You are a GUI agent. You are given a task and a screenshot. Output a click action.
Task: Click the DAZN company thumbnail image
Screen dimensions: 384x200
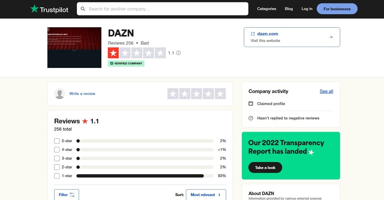click(x=74, y=48)
